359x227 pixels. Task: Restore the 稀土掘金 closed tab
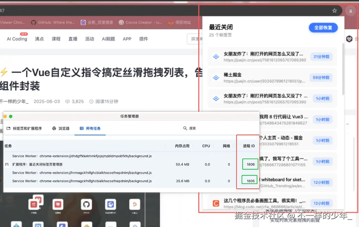pos(272,78)
